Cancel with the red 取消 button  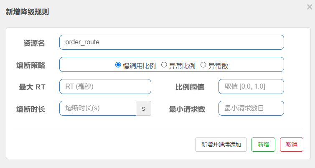click(291, 145)
